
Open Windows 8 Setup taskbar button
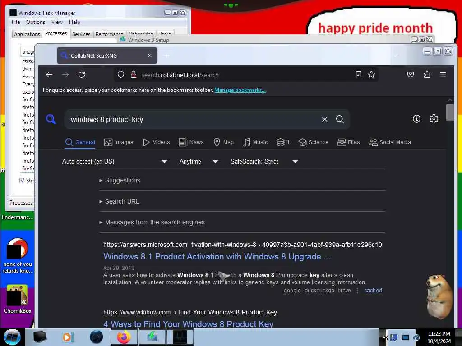pyautogui.click(x=152, y=337)
